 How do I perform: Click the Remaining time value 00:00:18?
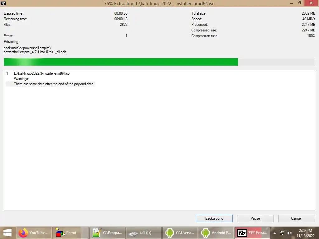click(x=121, y=19)
